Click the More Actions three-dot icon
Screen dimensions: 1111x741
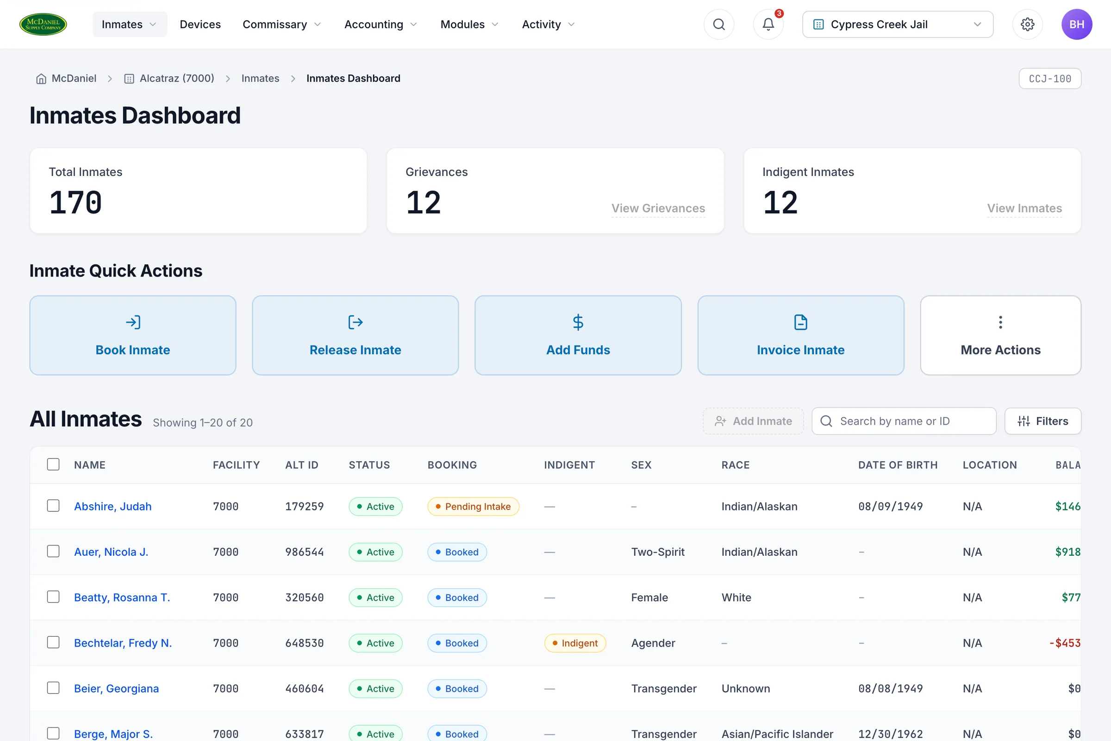(1000, 322)
